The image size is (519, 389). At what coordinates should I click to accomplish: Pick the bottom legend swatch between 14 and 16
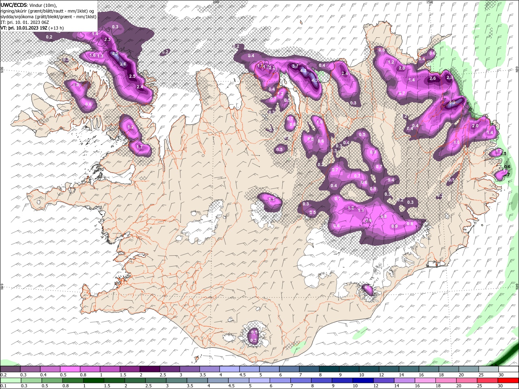(404, 380)
